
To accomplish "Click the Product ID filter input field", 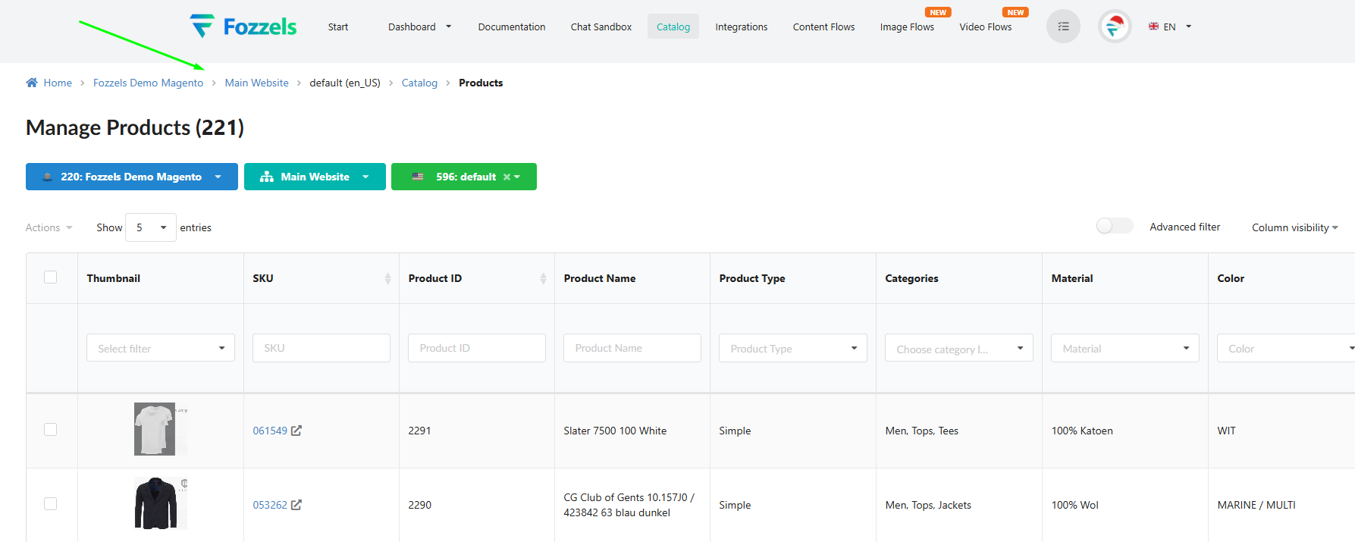I will (477, 348).
